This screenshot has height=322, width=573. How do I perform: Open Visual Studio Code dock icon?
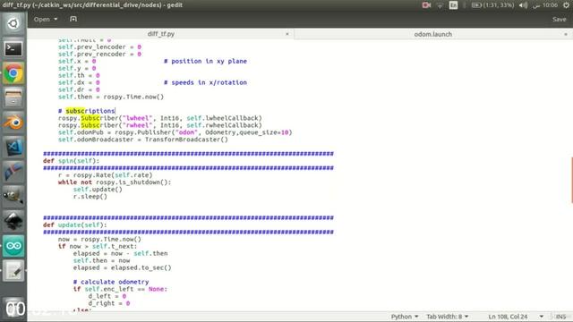tap(13, 148)
